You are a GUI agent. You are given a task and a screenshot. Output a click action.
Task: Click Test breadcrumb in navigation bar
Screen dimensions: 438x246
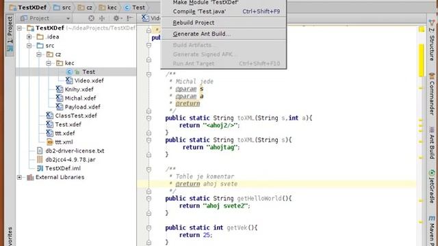click(x=135, y=8)
